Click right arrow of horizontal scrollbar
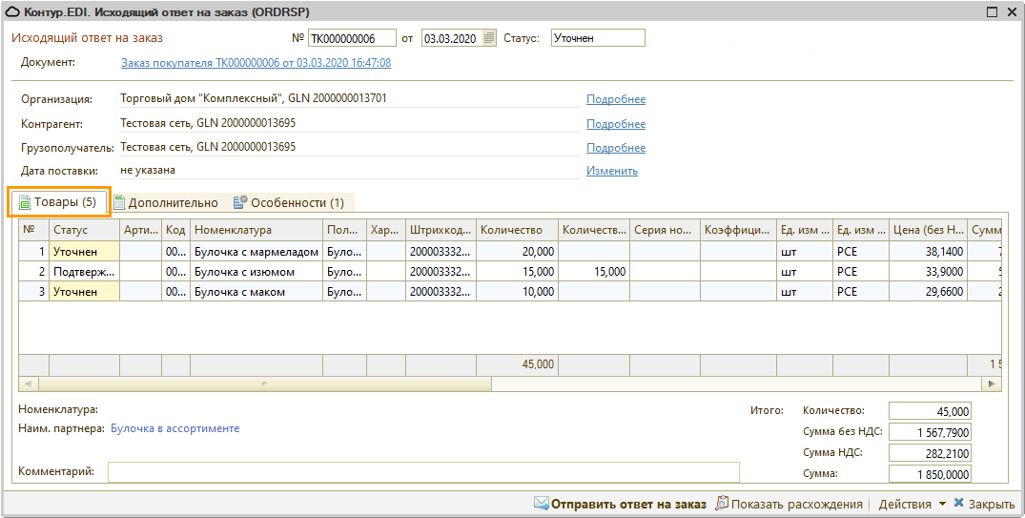 (x=993, y=384)
